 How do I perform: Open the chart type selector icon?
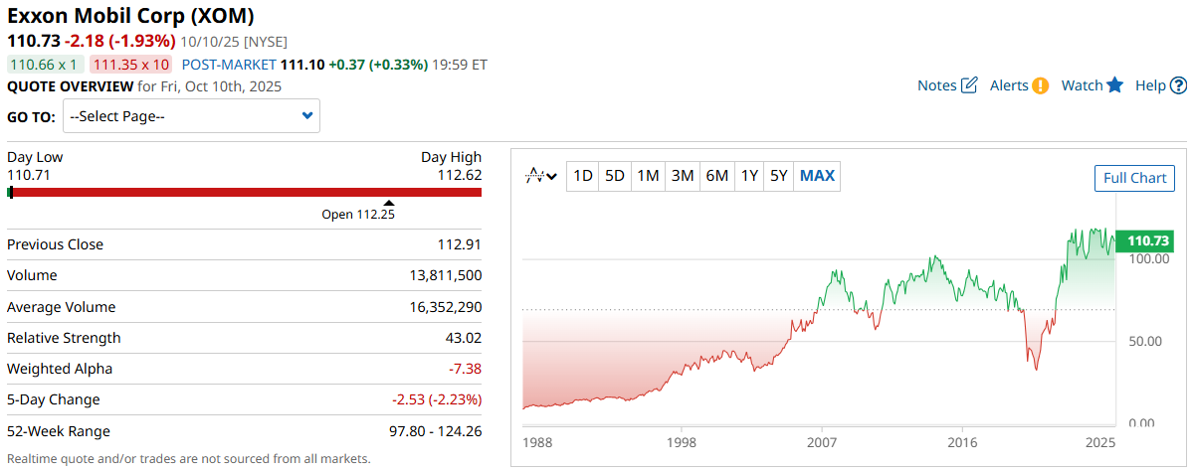[535, 176]
